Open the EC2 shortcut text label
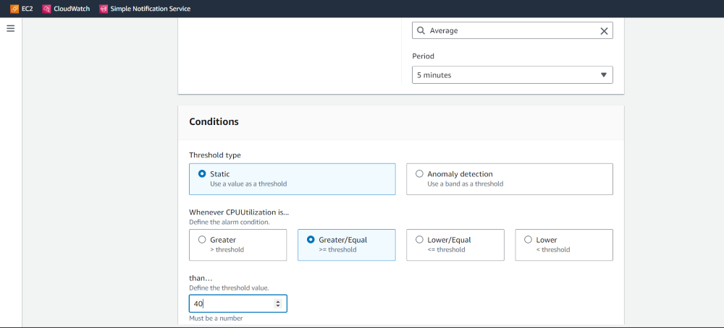Image resolution: width=724 pixels, height=328 pixels. (x=28, y=9)
